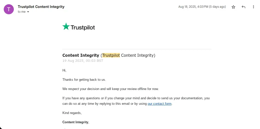Viewport: 260px width, 129px height.
Task: Click the purple sender avatar "T"
Action: [9, 9]
